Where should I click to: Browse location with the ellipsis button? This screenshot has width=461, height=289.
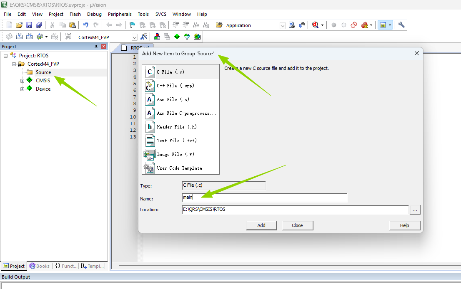pos(415,210)
